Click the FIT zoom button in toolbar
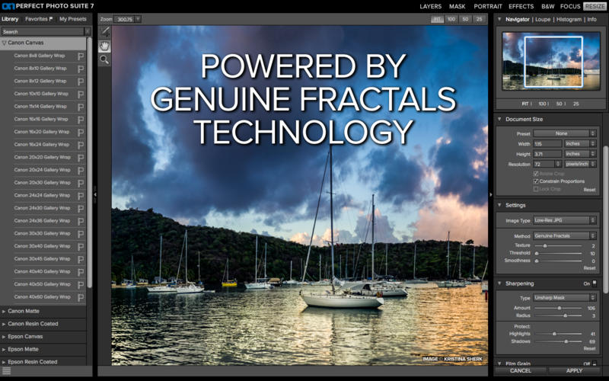609x381 pixels. pyautogui.click(x=437, y=19)
